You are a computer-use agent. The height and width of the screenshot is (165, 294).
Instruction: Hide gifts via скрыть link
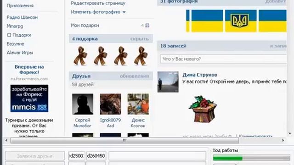[140, 38]
